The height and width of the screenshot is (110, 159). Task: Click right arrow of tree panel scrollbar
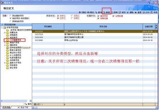pos(30,101)
